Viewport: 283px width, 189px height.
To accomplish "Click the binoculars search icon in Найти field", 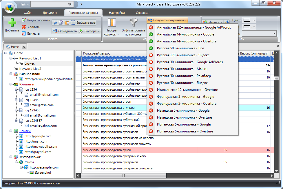I will click(70, 4).
